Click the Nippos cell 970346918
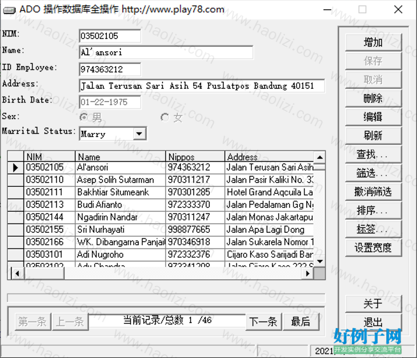This screenshot has width=417, height=358. coord(195,242)
